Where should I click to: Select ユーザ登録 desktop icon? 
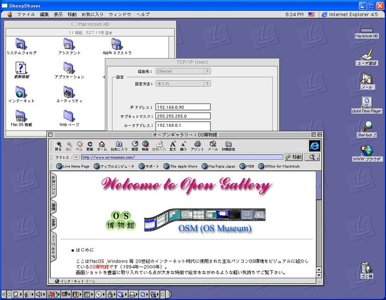tap(366, 57)
